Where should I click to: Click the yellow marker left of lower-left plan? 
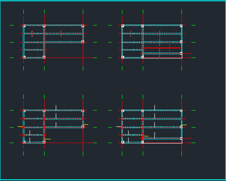point(20,126)
